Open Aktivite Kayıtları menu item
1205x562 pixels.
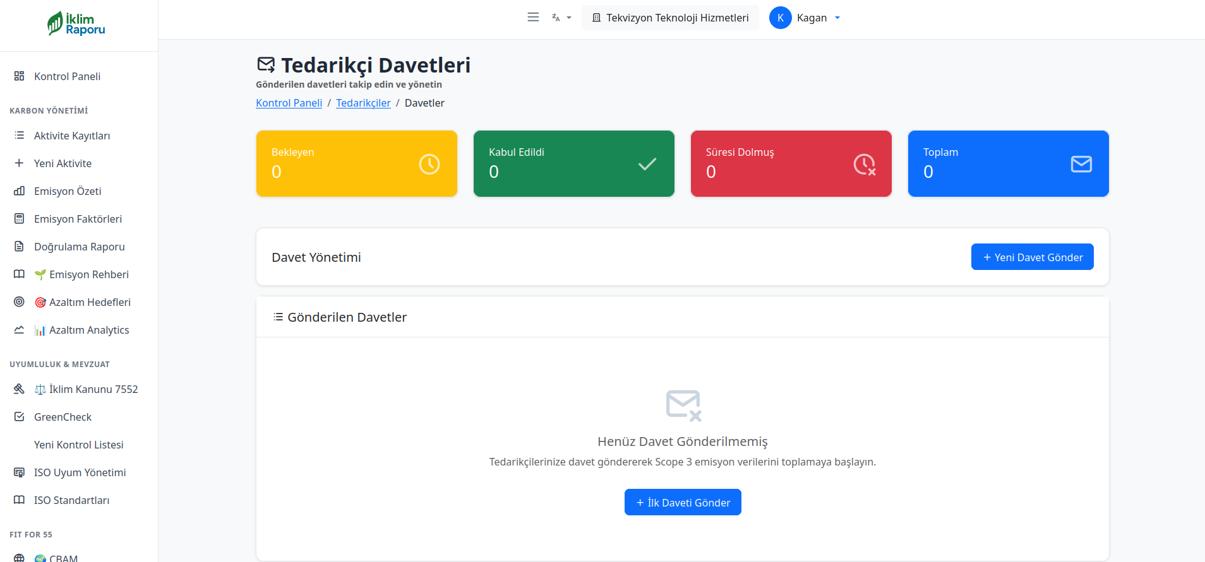click(x=72, y=136)
